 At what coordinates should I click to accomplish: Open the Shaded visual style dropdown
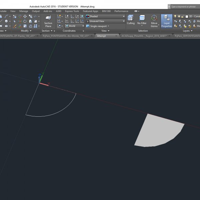click(x=105, y=16)
